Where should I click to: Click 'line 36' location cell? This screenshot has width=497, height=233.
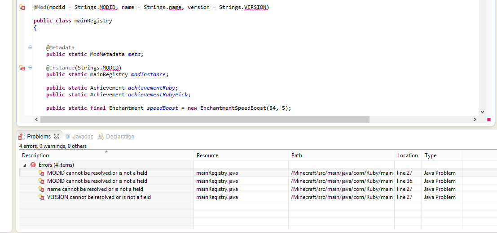pyautogui.click(x=404, y=181)
